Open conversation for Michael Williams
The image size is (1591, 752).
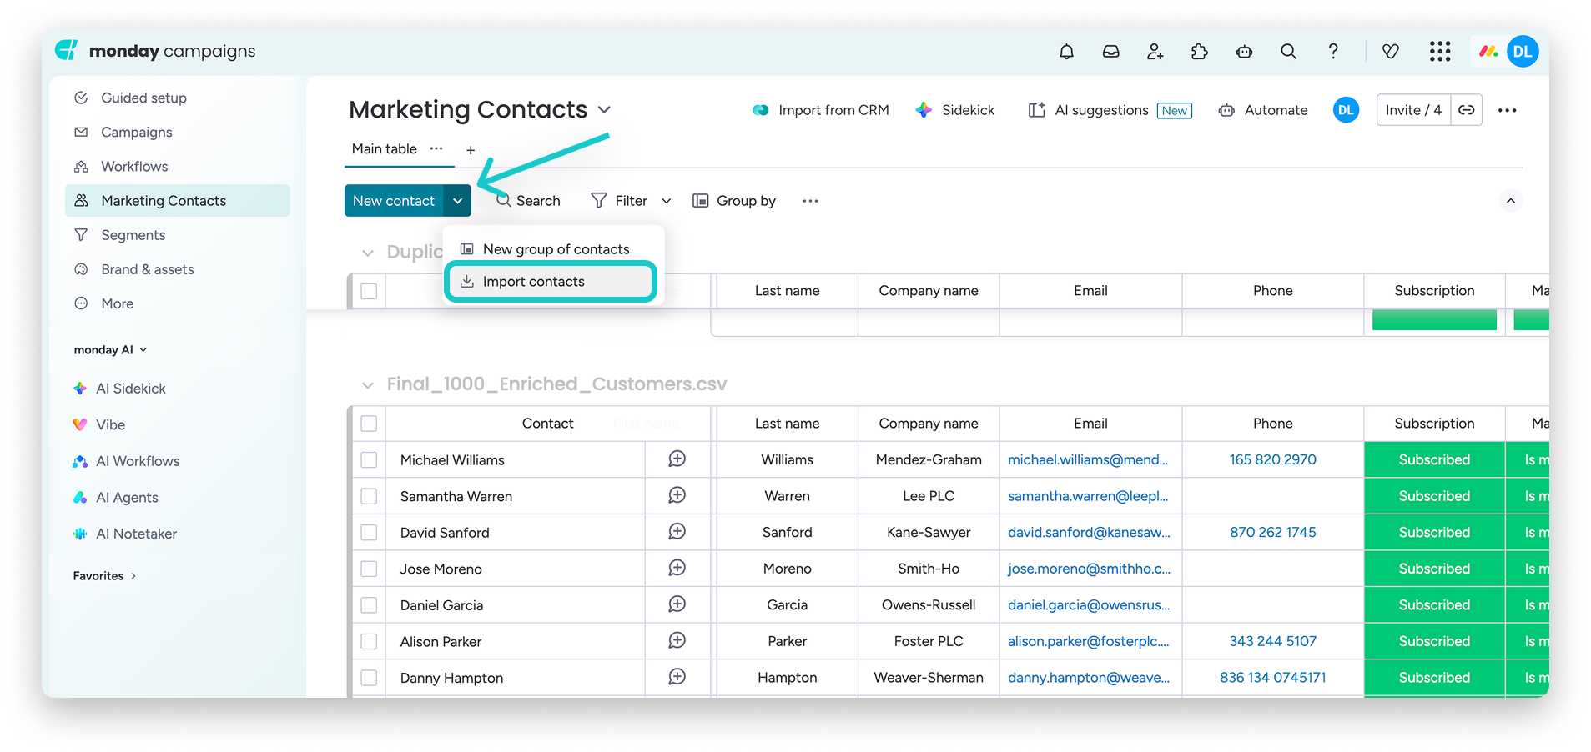tap(677, 459)
